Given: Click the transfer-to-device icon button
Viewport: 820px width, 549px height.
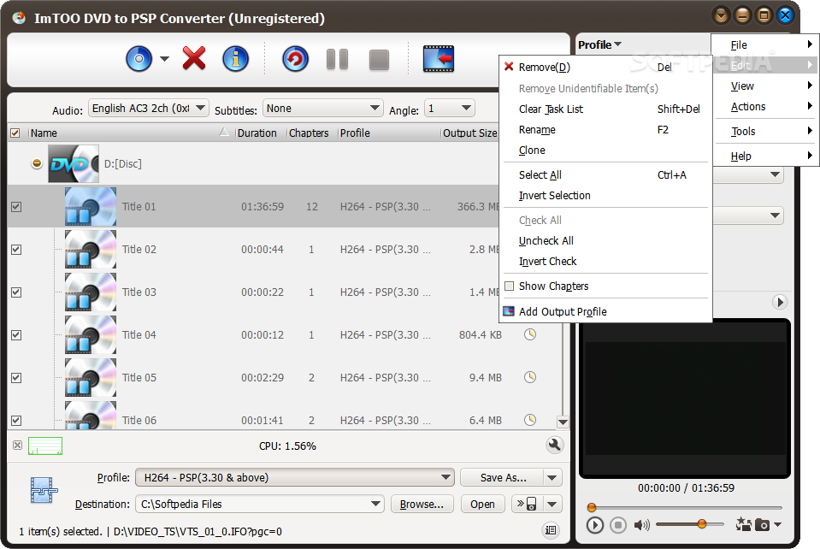Looking at the screenshot, I should (527, 504).
